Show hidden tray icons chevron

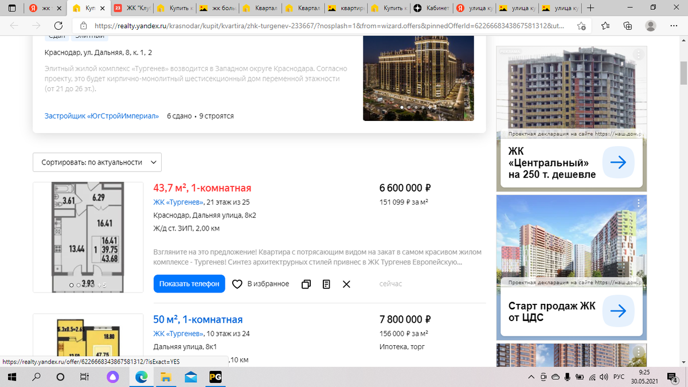pos(531,377)
